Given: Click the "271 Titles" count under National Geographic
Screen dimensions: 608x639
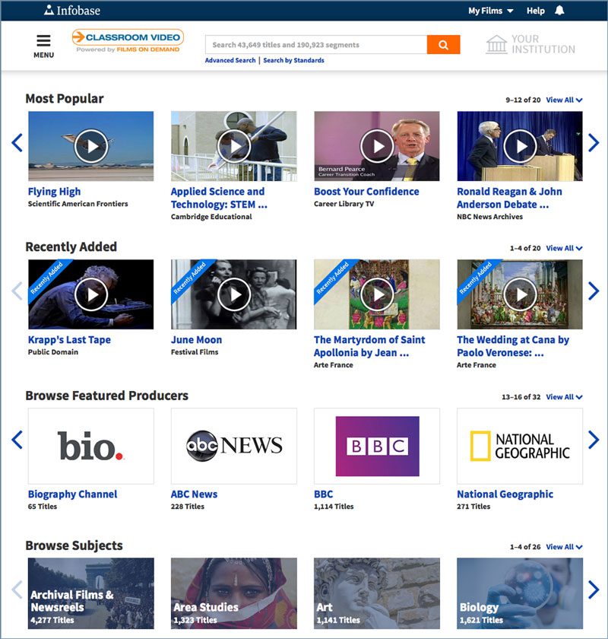Looking at the screenshot, I should point(473,507).
